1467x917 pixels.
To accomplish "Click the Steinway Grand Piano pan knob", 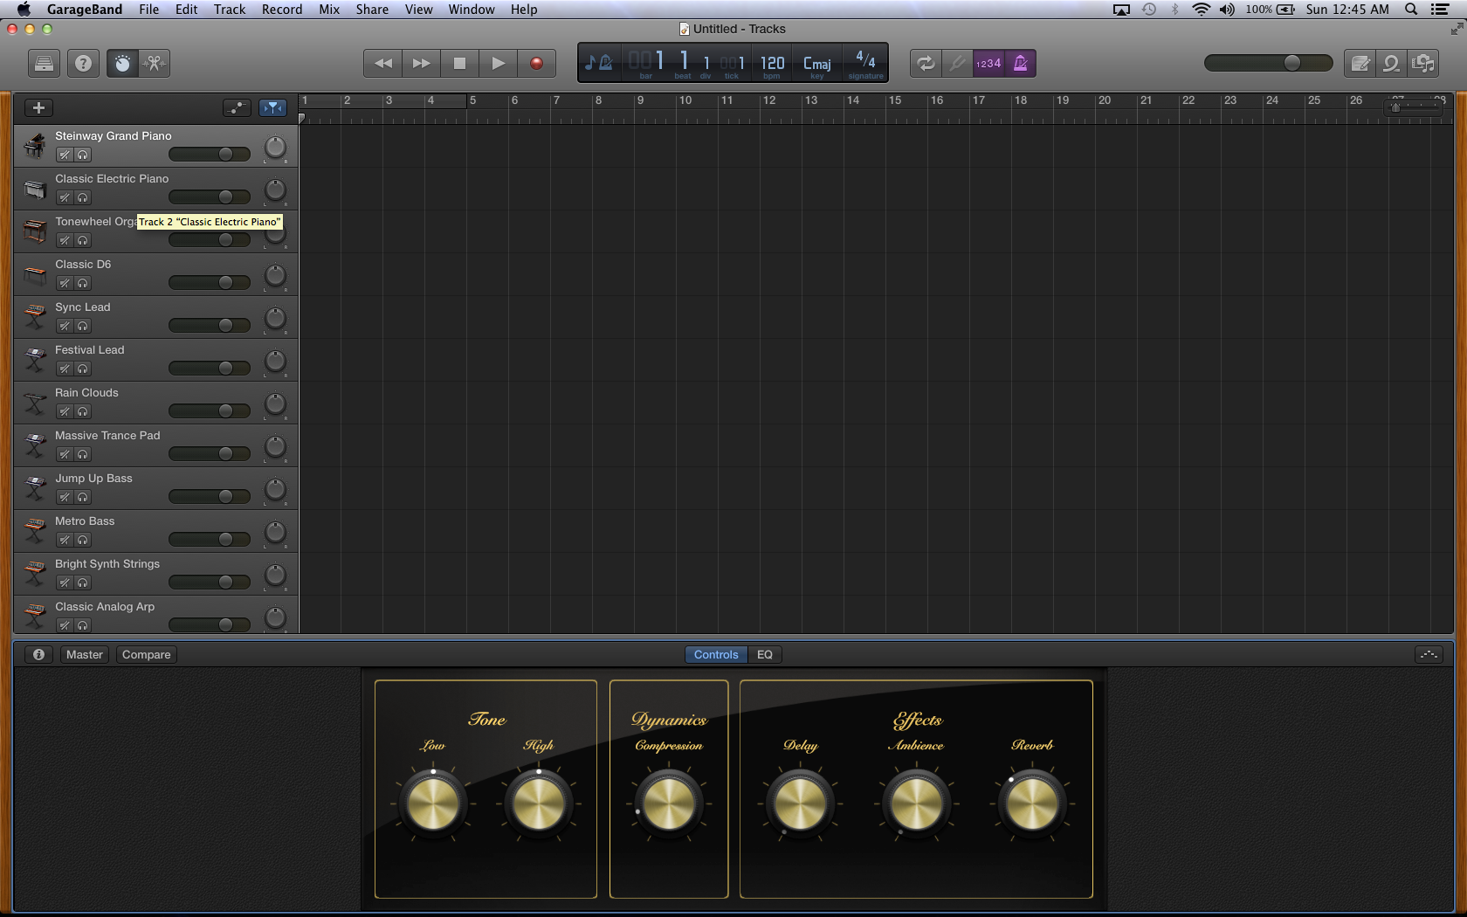I will [275, 147].
